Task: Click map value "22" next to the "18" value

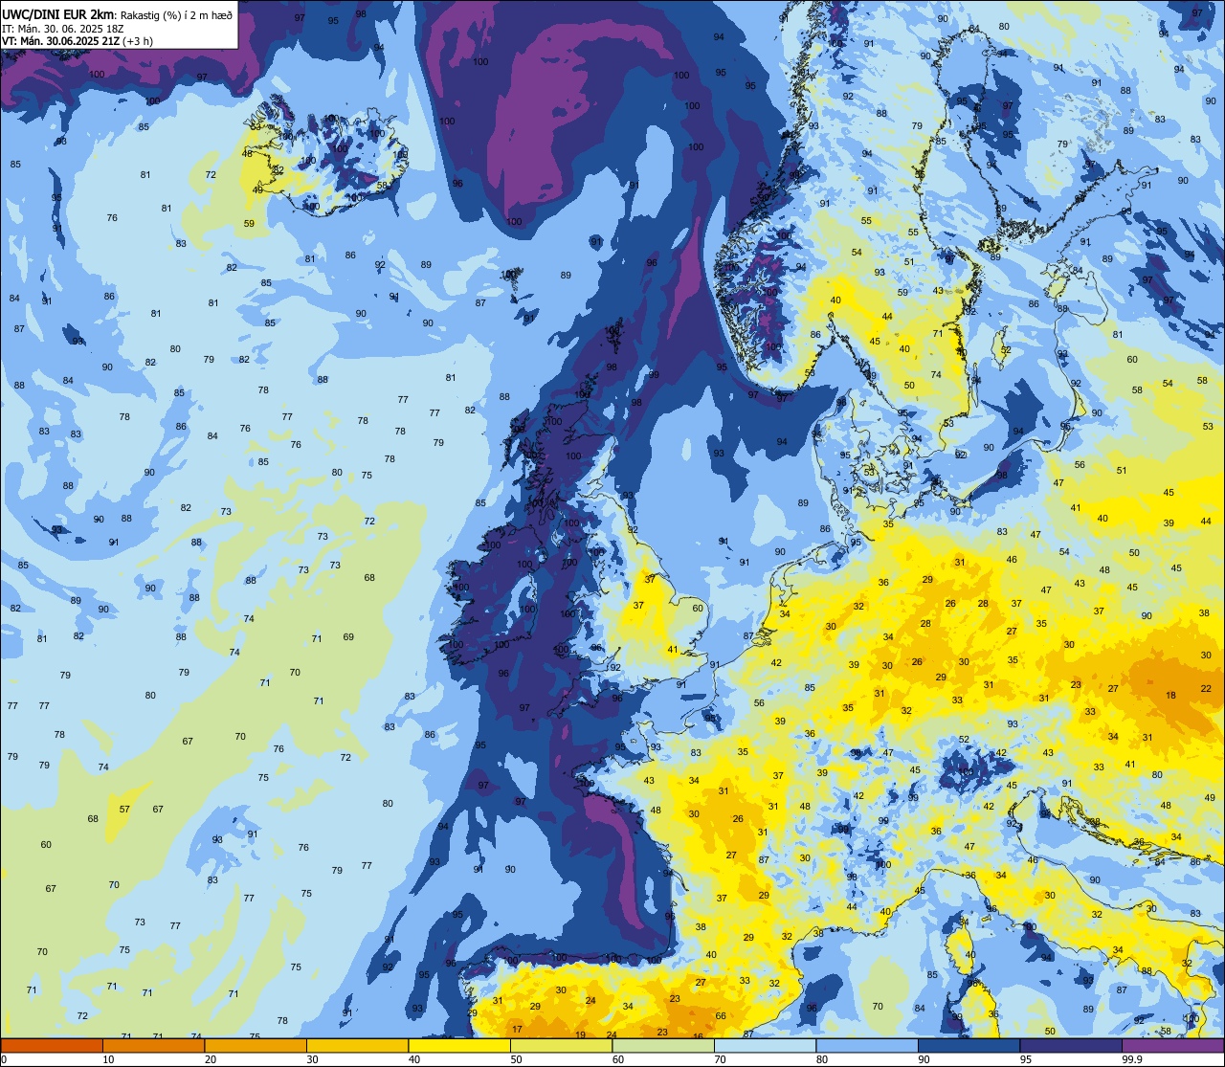Action: pyautogui.click(x=1206, y=689)
